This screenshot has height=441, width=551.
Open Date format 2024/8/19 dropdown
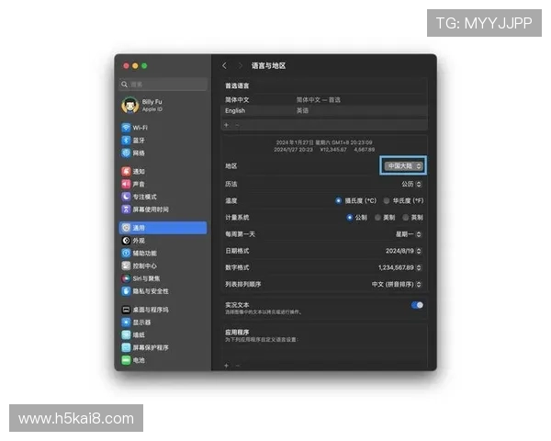[403, 251]
